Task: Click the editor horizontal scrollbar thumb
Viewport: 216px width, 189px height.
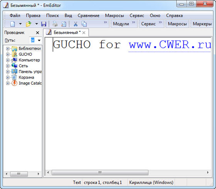Action: (x=100, y=172)
